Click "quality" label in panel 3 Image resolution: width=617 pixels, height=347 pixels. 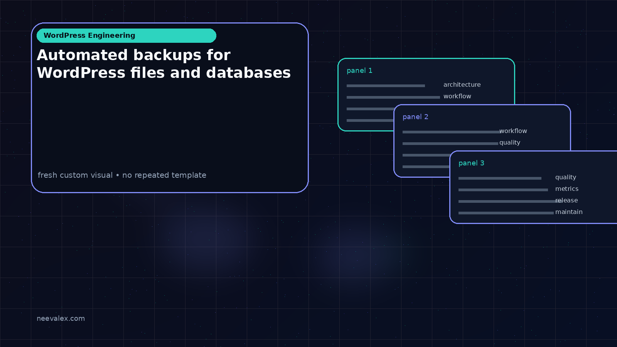click(x=566, y=177)
